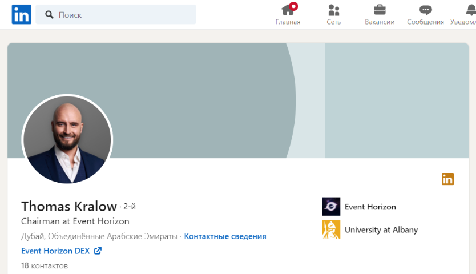
Task: Open Контактные сведения contact info link
Action: click(225, 236)
